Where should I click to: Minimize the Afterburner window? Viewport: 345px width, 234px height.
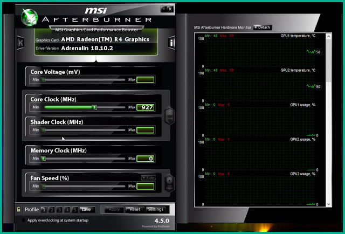click(x=163, y=9)
